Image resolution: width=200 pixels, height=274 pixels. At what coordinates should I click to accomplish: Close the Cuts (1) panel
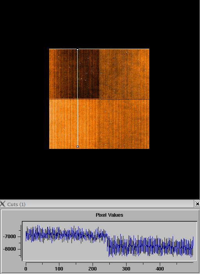197,204
